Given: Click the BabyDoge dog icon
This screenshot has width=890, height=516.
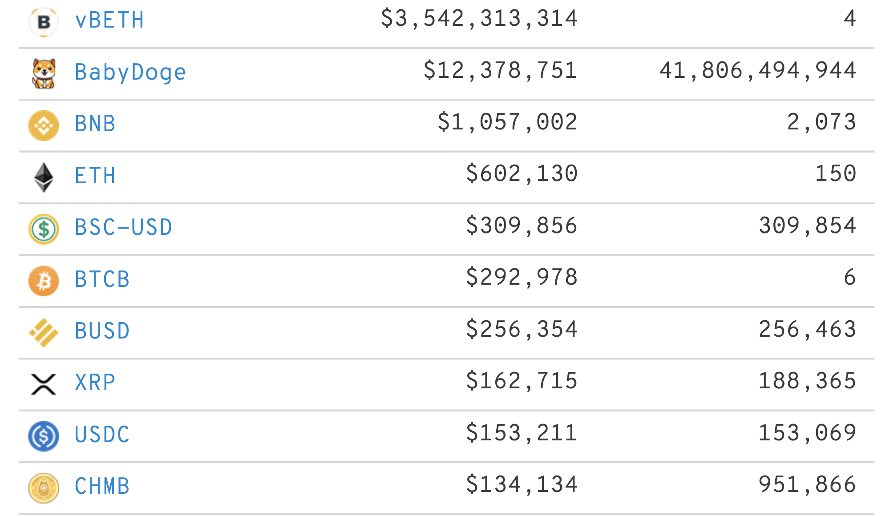Looking at the screenshot, I should click(x=44, y=73).
